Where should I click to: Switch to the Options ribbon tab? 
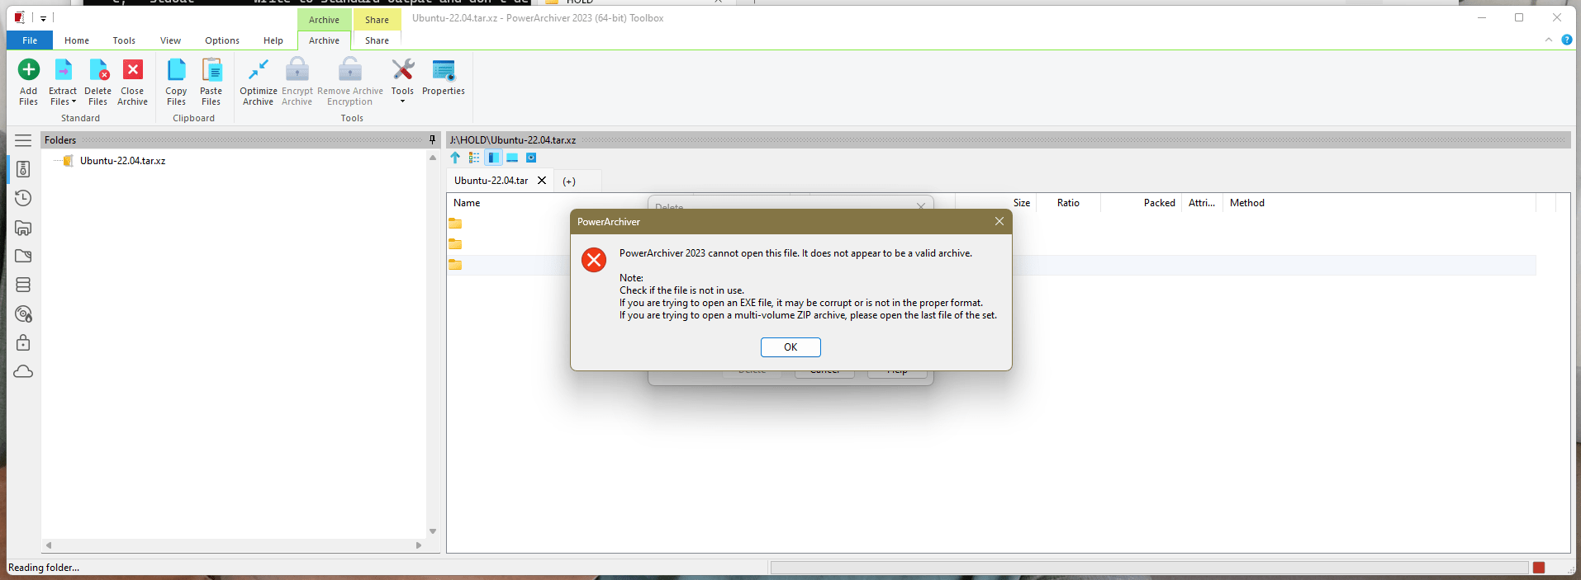coord(222,40)
